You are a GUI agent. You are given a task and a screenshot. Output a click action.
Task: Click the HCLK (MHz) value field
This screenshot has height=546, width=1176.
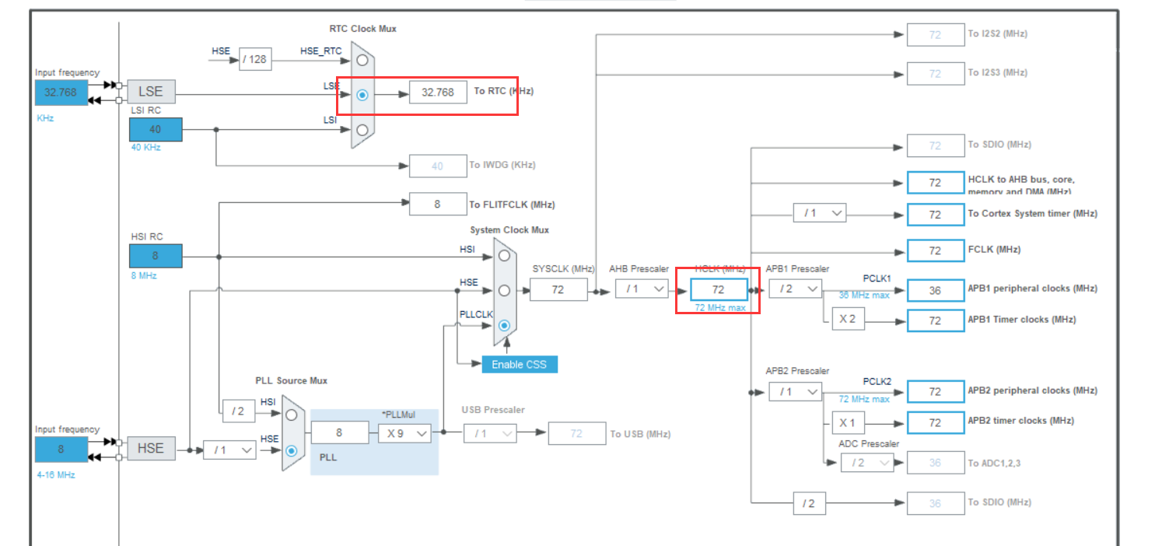pyautogui.click(x=718, y=289)
